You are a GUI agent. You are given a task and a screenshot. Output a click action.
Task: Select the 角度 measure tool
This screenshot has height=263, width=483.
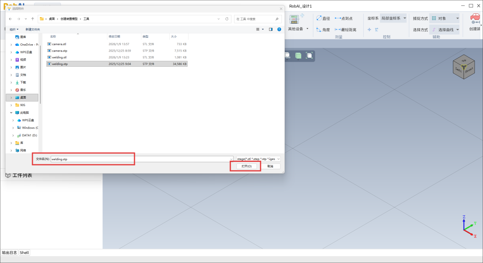323,30
